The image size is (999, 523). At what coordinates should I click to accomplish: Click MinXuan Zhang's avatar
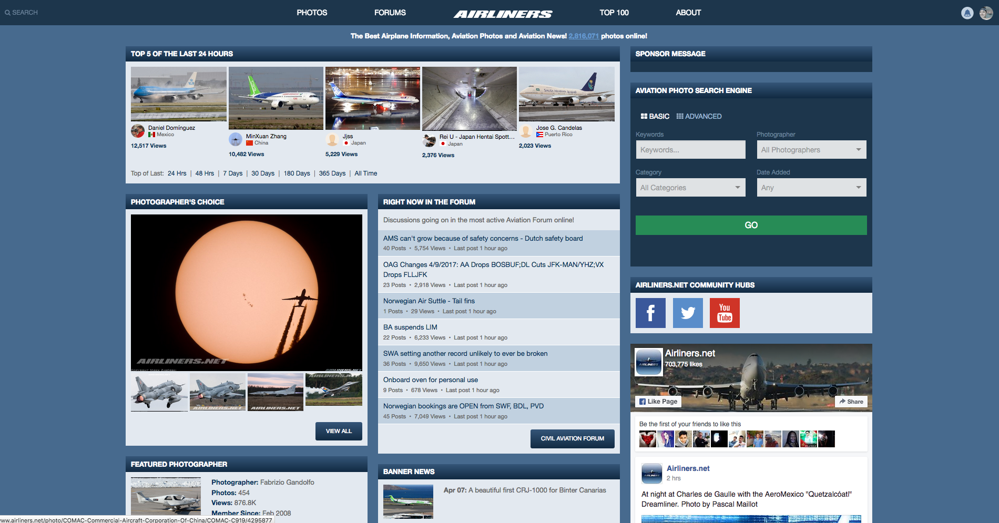tap(236, 139)
